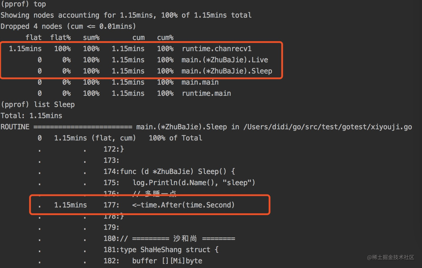Click line 177 time.After statement
The width and height of the screenshot is (422, 268).
[183, 205]
